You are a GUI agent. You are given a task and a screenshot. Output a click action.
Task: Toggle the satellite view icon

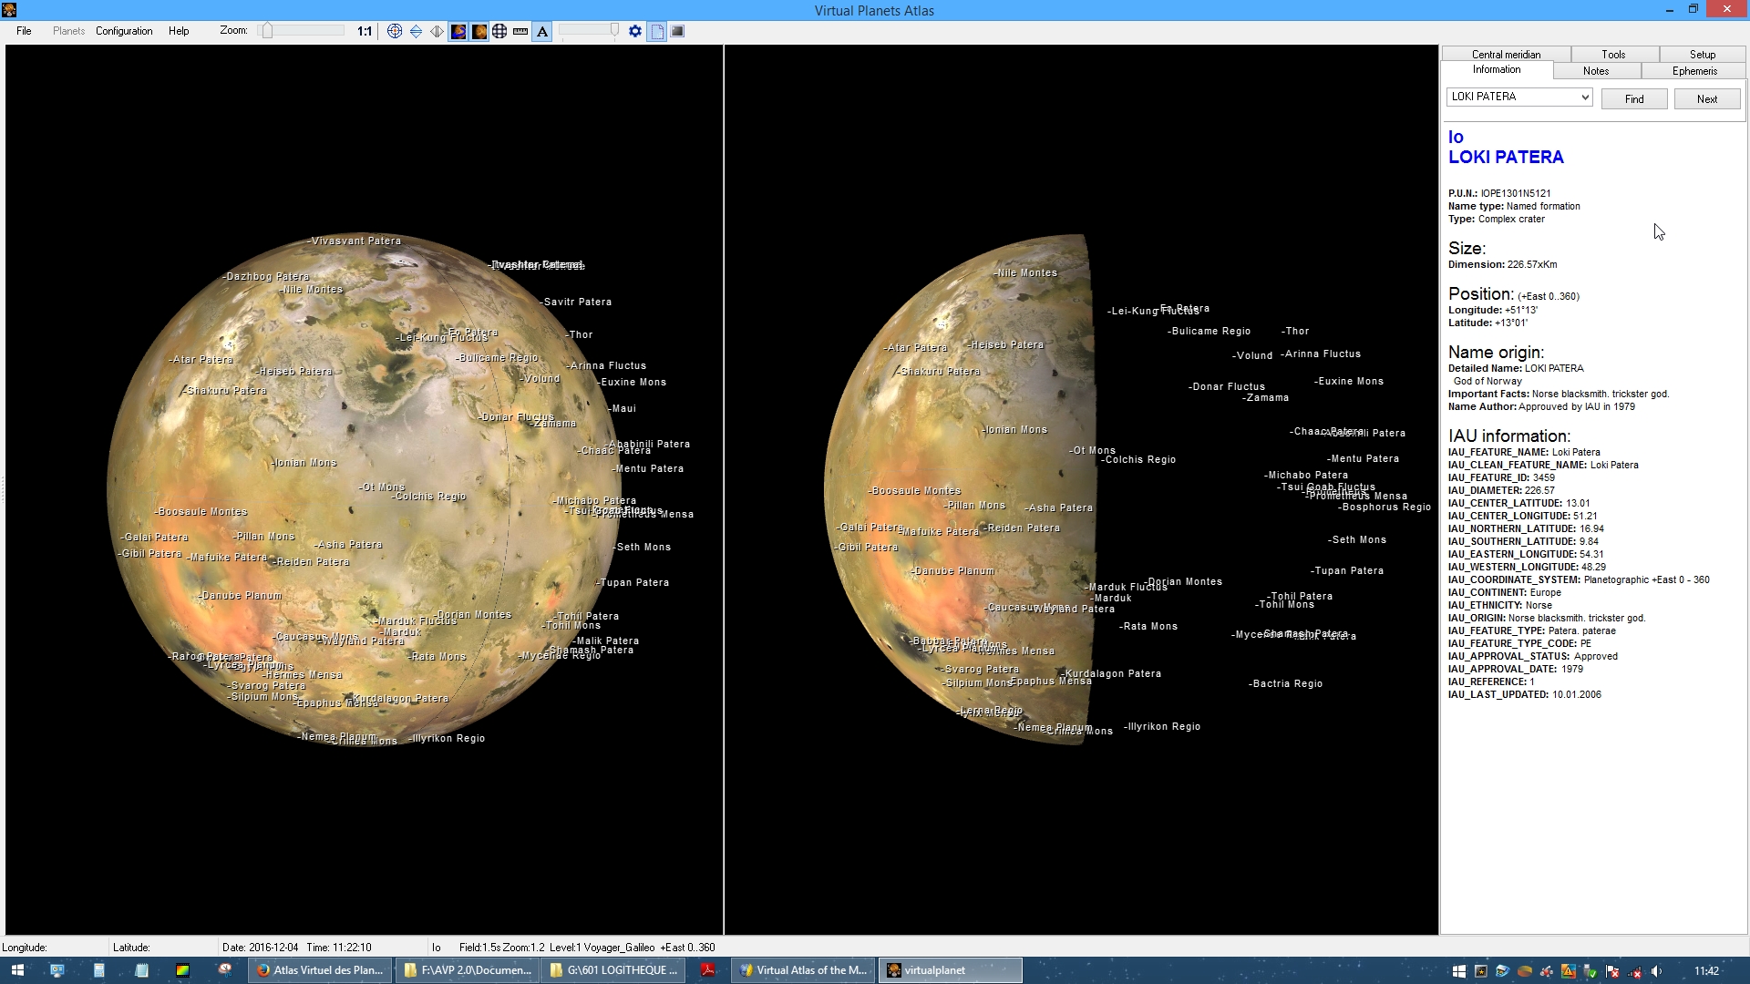(457, 30)
